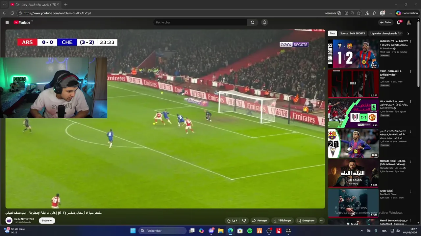Open the Windows Start menu
This screenshot has width=421, height=236.
click(133, 231)
